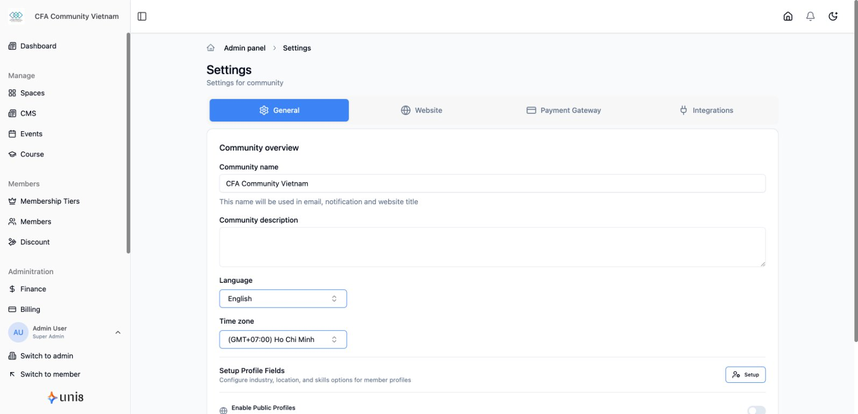The width and height of the screenshot is (858, 414).
Task: Collapse the Admin User menu chevron
Action: (118, 332)
